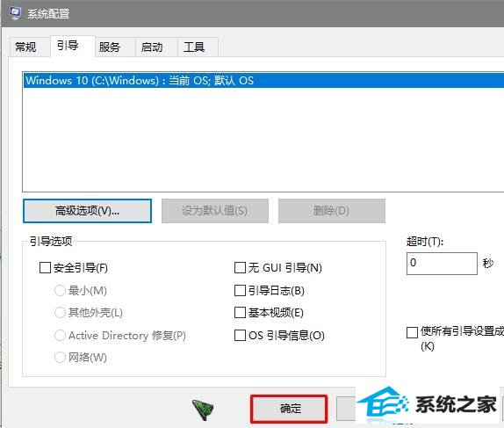The image size is (504, 428).
Task: Choose the 其他外壳(L) radio option
Action: click(x=60, y=313)
